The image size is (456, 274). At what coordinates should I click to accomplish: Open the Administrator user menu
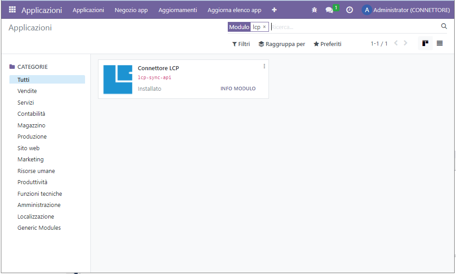406,10
